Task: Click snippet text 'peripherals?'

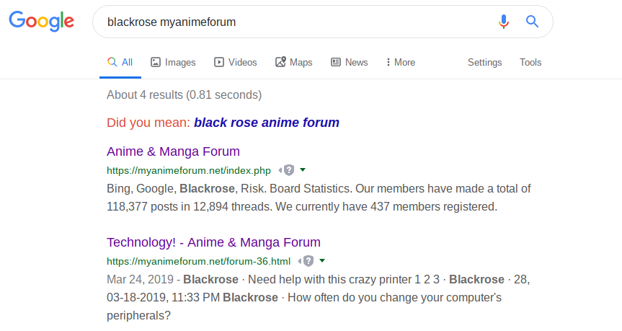Action: (138, 316)
